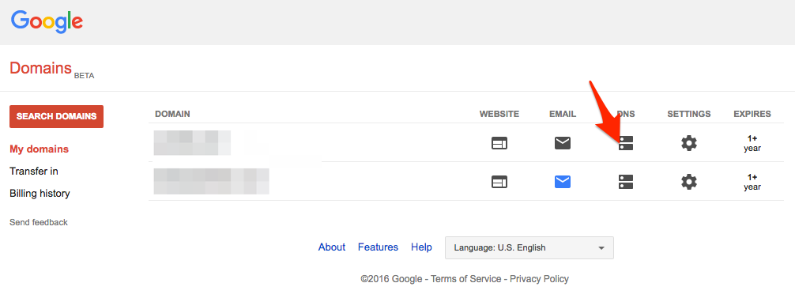Image resolution: width=795 pixels, height=298 pixels.
Task: Open gear settings for first domain
Action: 688,143
